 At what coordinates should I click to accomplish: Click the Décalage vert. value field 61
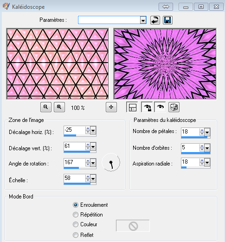point(75,146)
